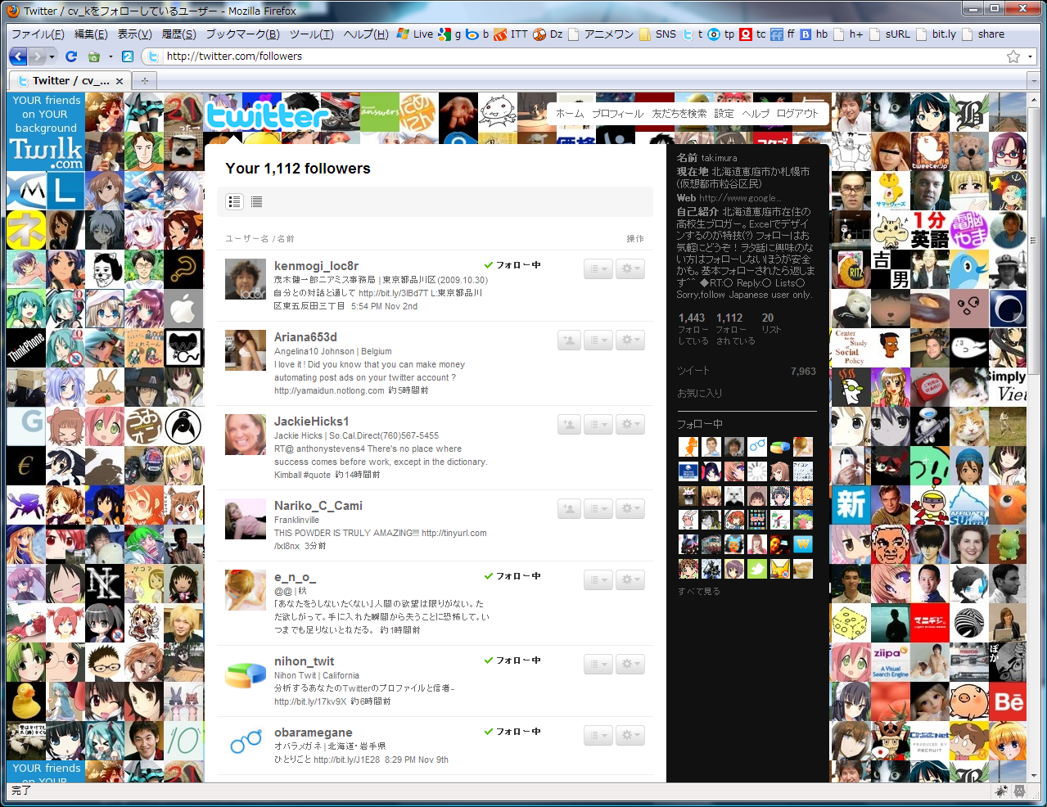Open the tc bookmark
Image resolution: width=1047 pixels, height=807 pixels.
coord(753,34)
